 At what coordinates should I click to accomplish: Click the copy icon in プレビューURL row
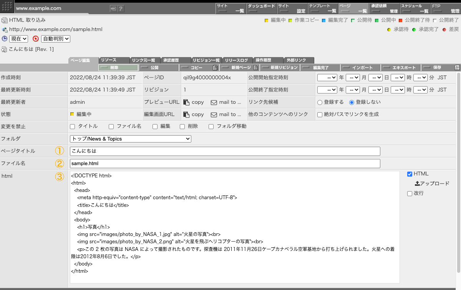pos(186,102)
